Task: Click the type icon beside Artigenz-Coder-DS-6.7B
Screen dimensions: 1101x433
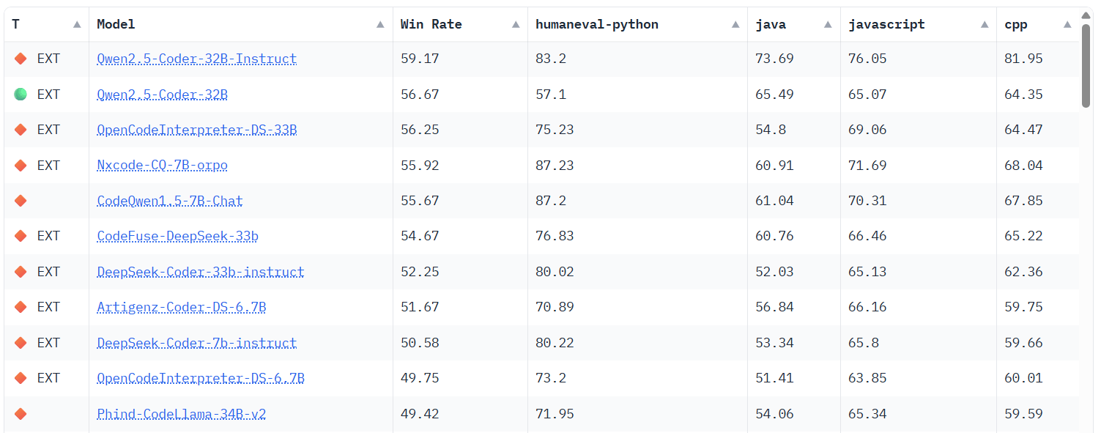Action: click(x=21, y=307)
